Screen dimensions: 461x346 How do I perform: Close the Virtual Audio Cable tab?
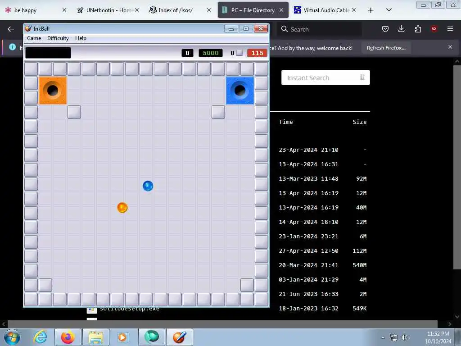point(354,10)
